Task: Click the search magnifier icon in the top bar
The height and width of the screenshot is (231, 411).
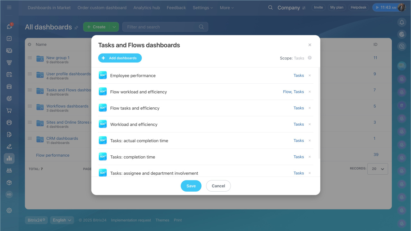Action: coord(270,8)
